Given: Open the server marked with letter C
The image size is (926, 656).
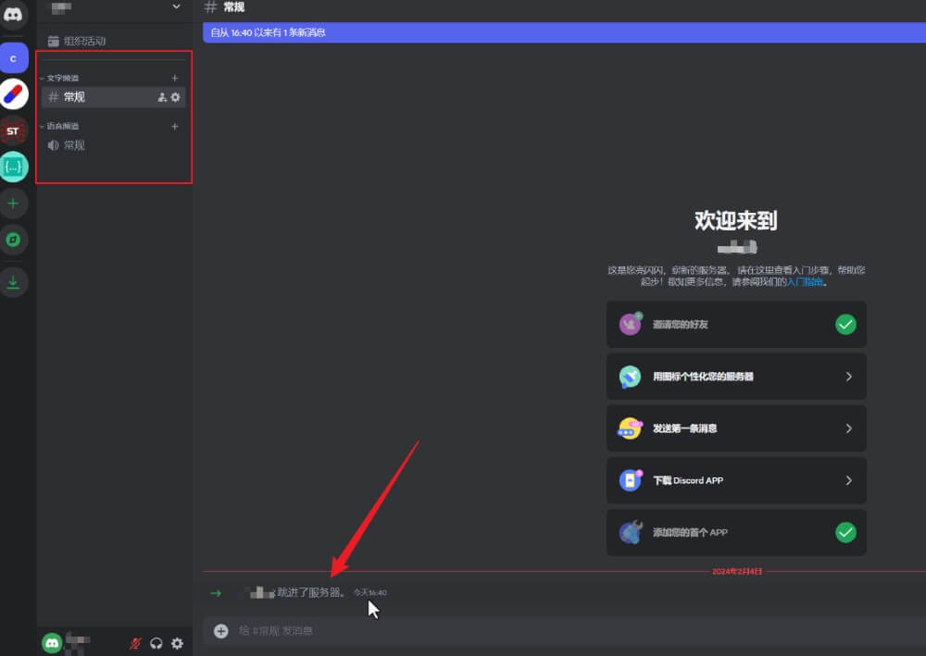Looking at the screenshot, I should 13,58.
